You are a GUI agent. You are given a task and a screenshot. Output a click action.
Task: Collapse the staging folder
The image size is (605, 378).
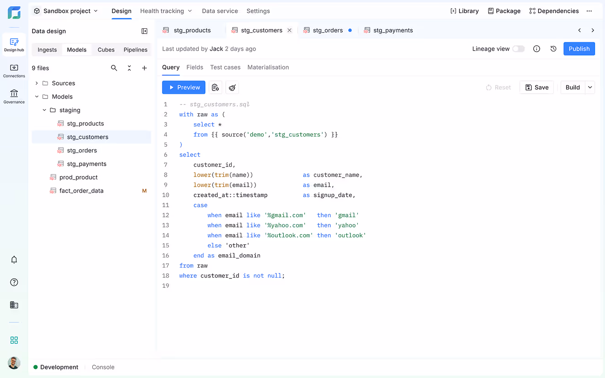[x=44, y=110]
